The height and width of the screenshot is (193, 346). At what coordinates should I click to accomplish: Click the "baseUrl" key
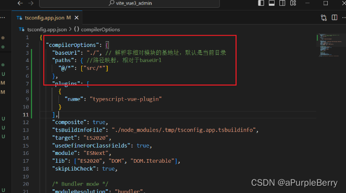pos(66,53)
